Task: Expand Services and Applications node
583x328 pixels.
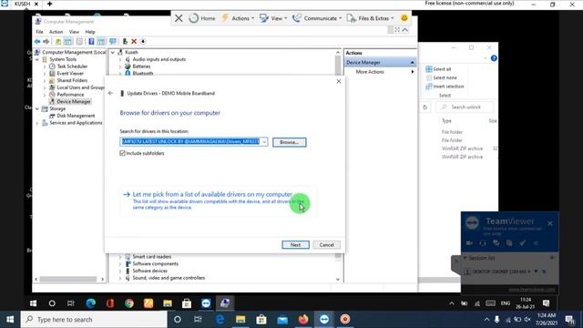Action: (37, 123)
